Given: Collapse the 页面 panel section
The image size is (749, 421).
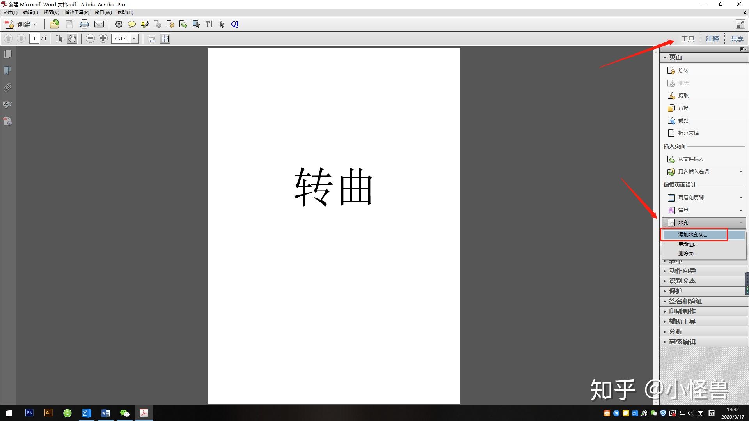Looking at the screenshot, I should click(x=676, y=57).
